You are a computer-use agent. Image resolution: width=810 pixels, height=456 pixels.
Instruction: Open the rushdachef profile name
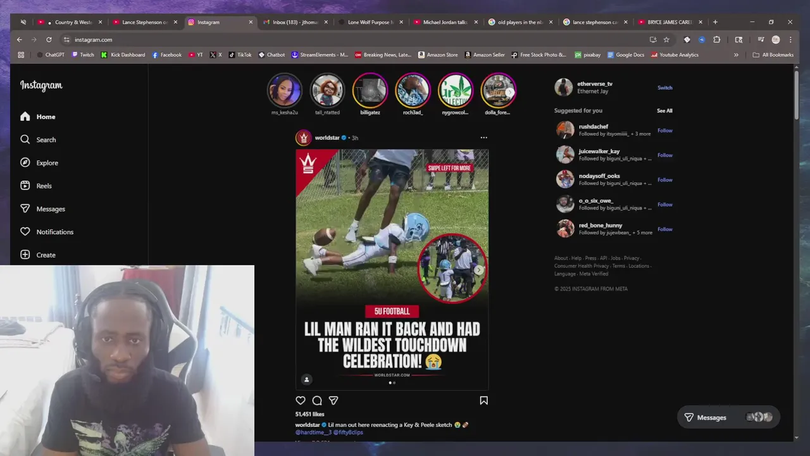click(594, 127)
